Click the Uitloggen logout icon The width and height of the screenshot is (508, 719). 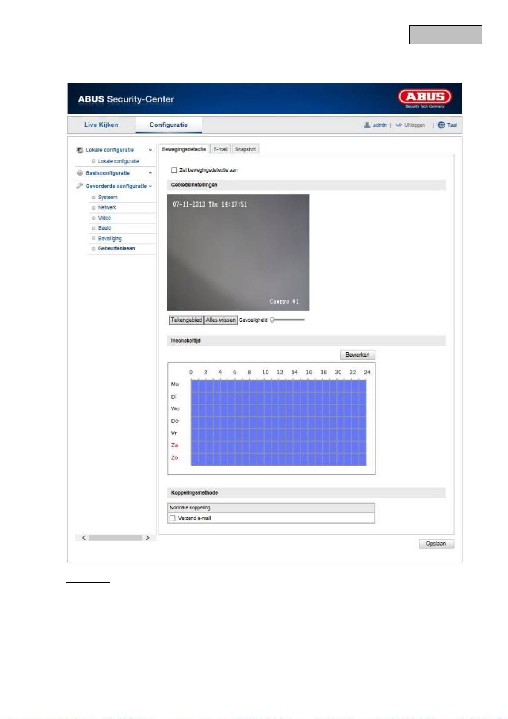(398, 125)
